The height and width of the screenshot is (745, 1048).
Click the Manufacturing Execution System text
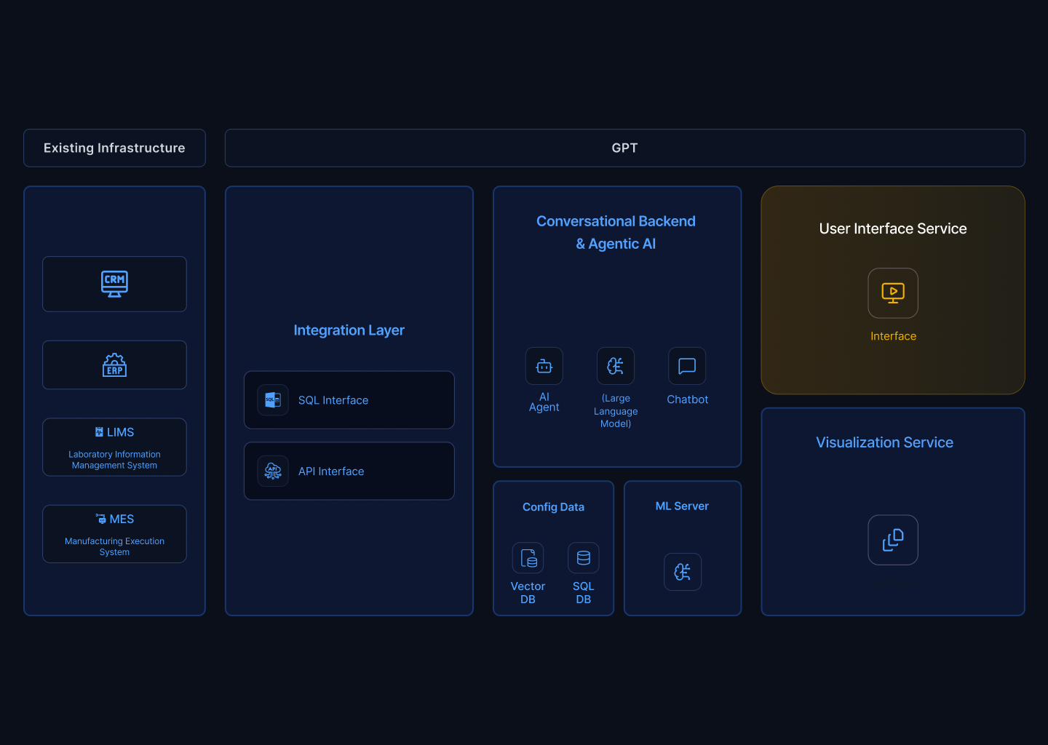pyautogui.click(x=114, y=546)
